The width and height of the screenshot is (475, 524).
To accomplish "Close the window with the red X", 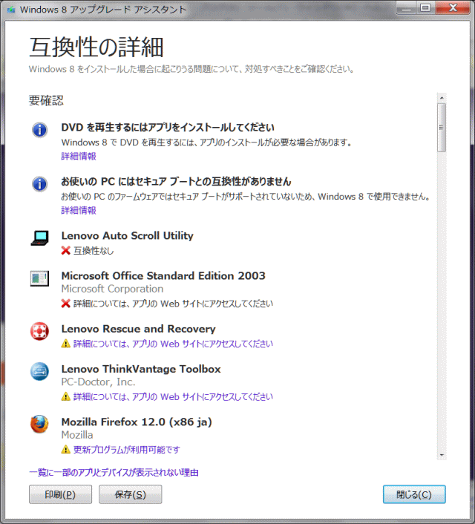I will tap(453, 7).
